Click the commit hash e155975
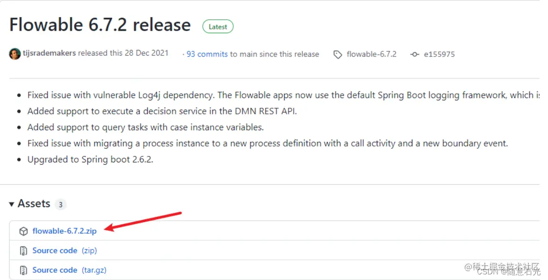The width and height of the screenshot is (548, 280). pos(440,54)
